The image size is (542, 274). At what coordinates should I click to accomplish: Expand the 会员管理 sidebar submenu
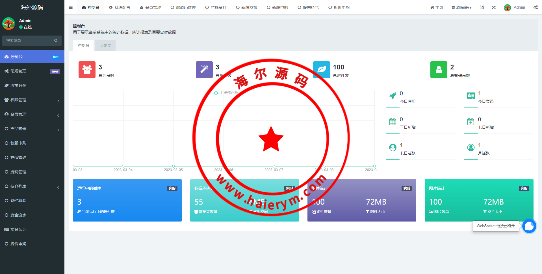pyautogui.click(x=32, y=114)
